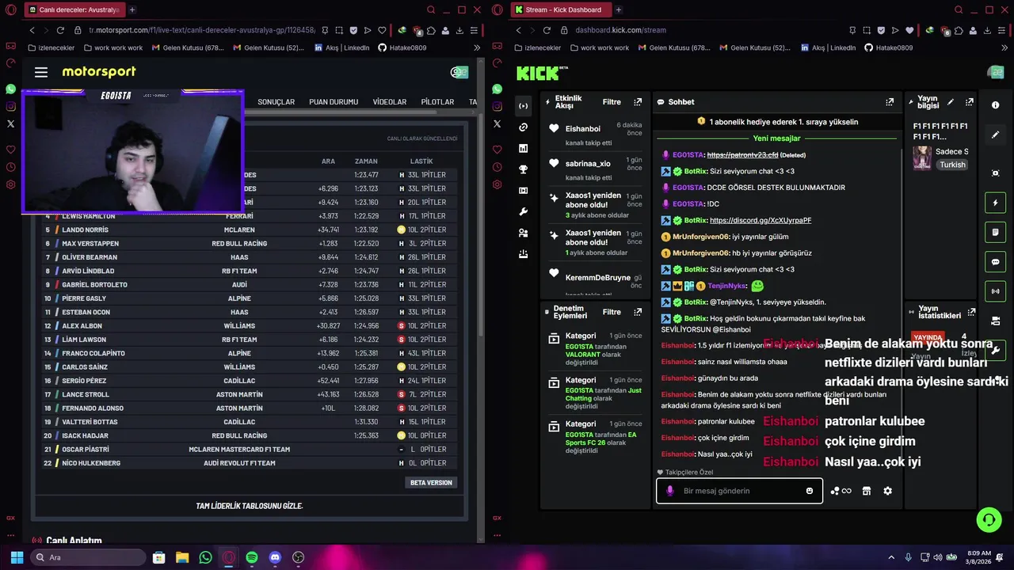Open the Kick stream link icon in sidebar
The image size is (1014, 570).
(523, 127)
